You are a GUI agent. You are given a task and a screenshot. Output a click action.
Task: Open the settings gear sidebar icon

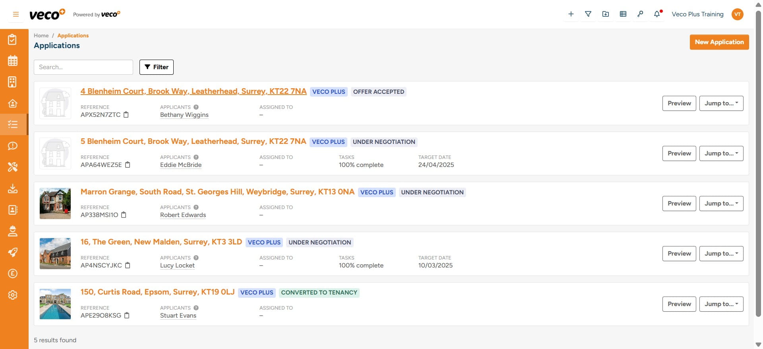pos(13,295)
